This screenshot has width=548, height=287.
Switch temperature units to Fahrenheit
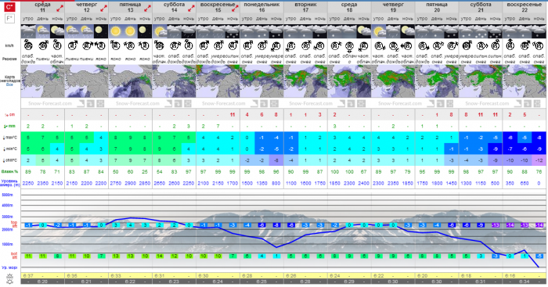(x=9, y=19)
